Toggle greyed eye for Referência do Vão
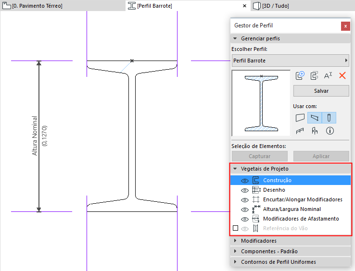The height and width of the screenshot is (271, 355). click(245, 229)
